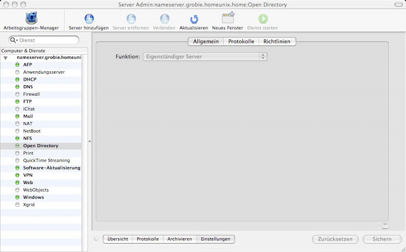The image size is (406, 252).
Task: Select the WebObjects service row
Action: click(41, 190)
